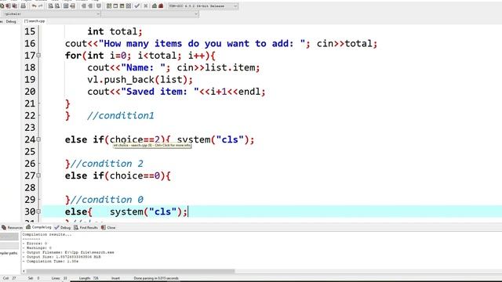The height and width of the screenshot is (282, 502).
Task: Click the 'Output Filename' log line
Action: point(68,252)
